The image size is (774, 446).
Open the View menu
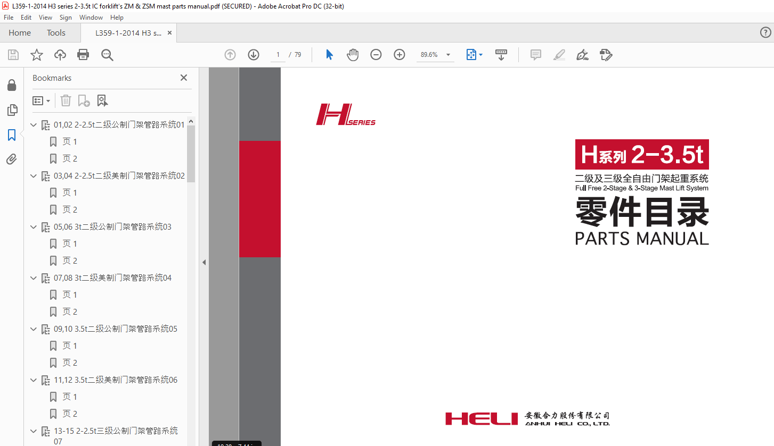pyautogui.click(x=46, y=18)
